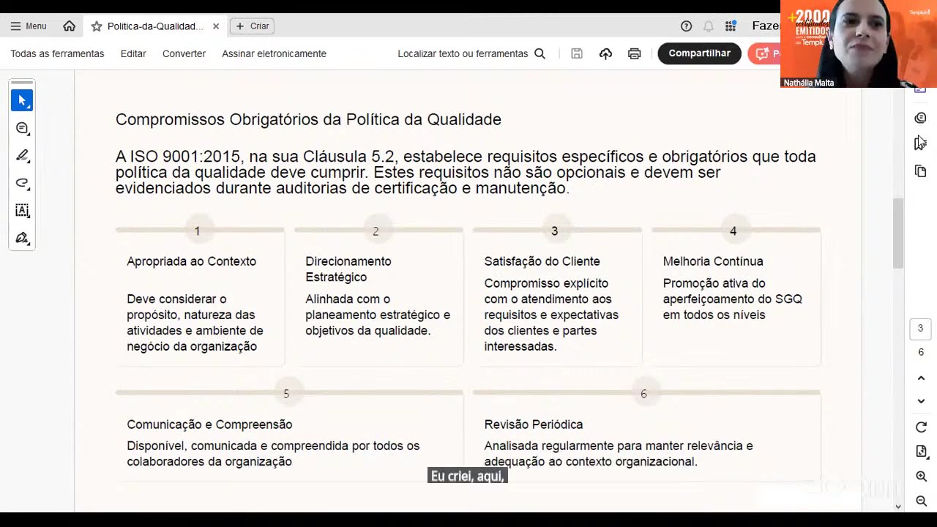This screenshot has height=527, width=937.
Task: Click Localizar texto ou ferramentas search field
Action: (x=463, y=53)
